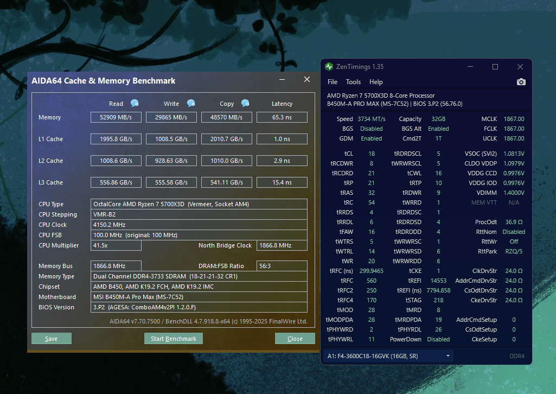
Task: Click the PowerDown value Disabled
Action: pyautogui.click(x=438, y=339)
